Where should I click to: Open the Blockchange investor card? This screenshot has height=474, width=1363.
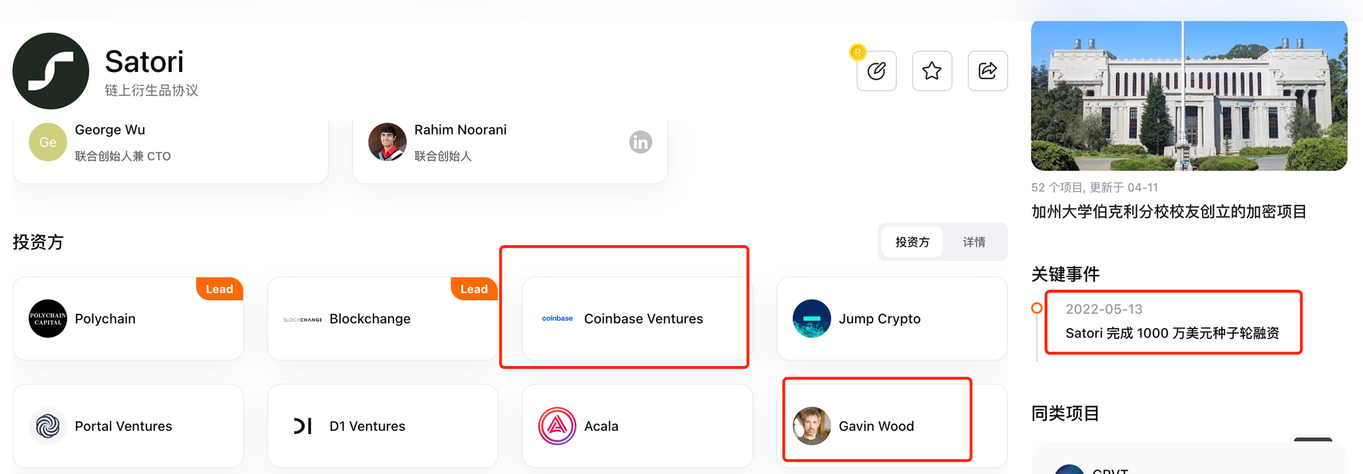[382, 319]
